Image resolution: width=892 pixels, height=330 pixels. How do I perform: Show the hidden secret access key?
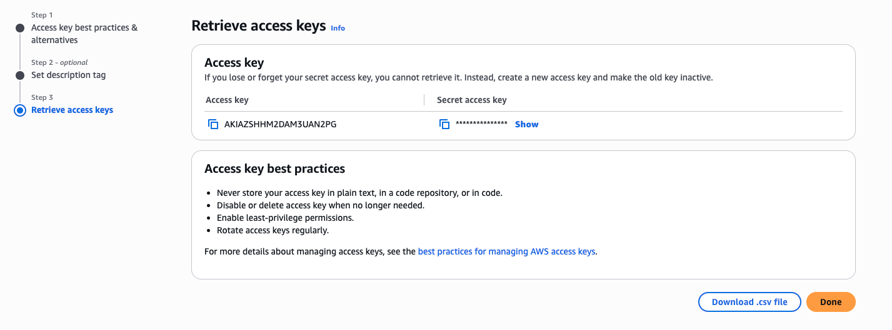[526, 124]
